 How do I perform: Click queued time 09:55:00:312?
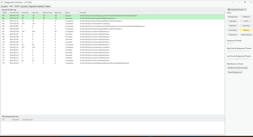pyautogui.click(x=14, y=60)
